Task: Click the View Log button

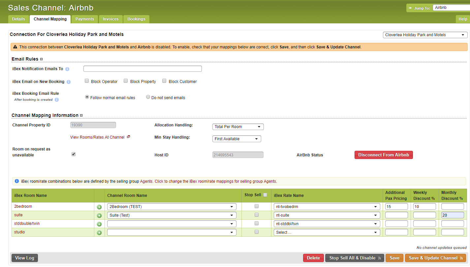Action: click(x=25, y=258)
